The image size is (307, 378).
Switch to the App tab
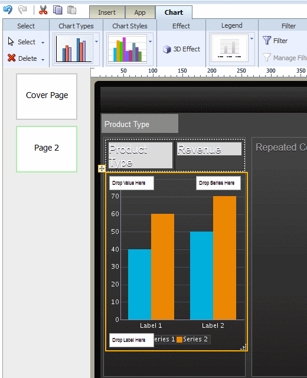coord(140,12)
